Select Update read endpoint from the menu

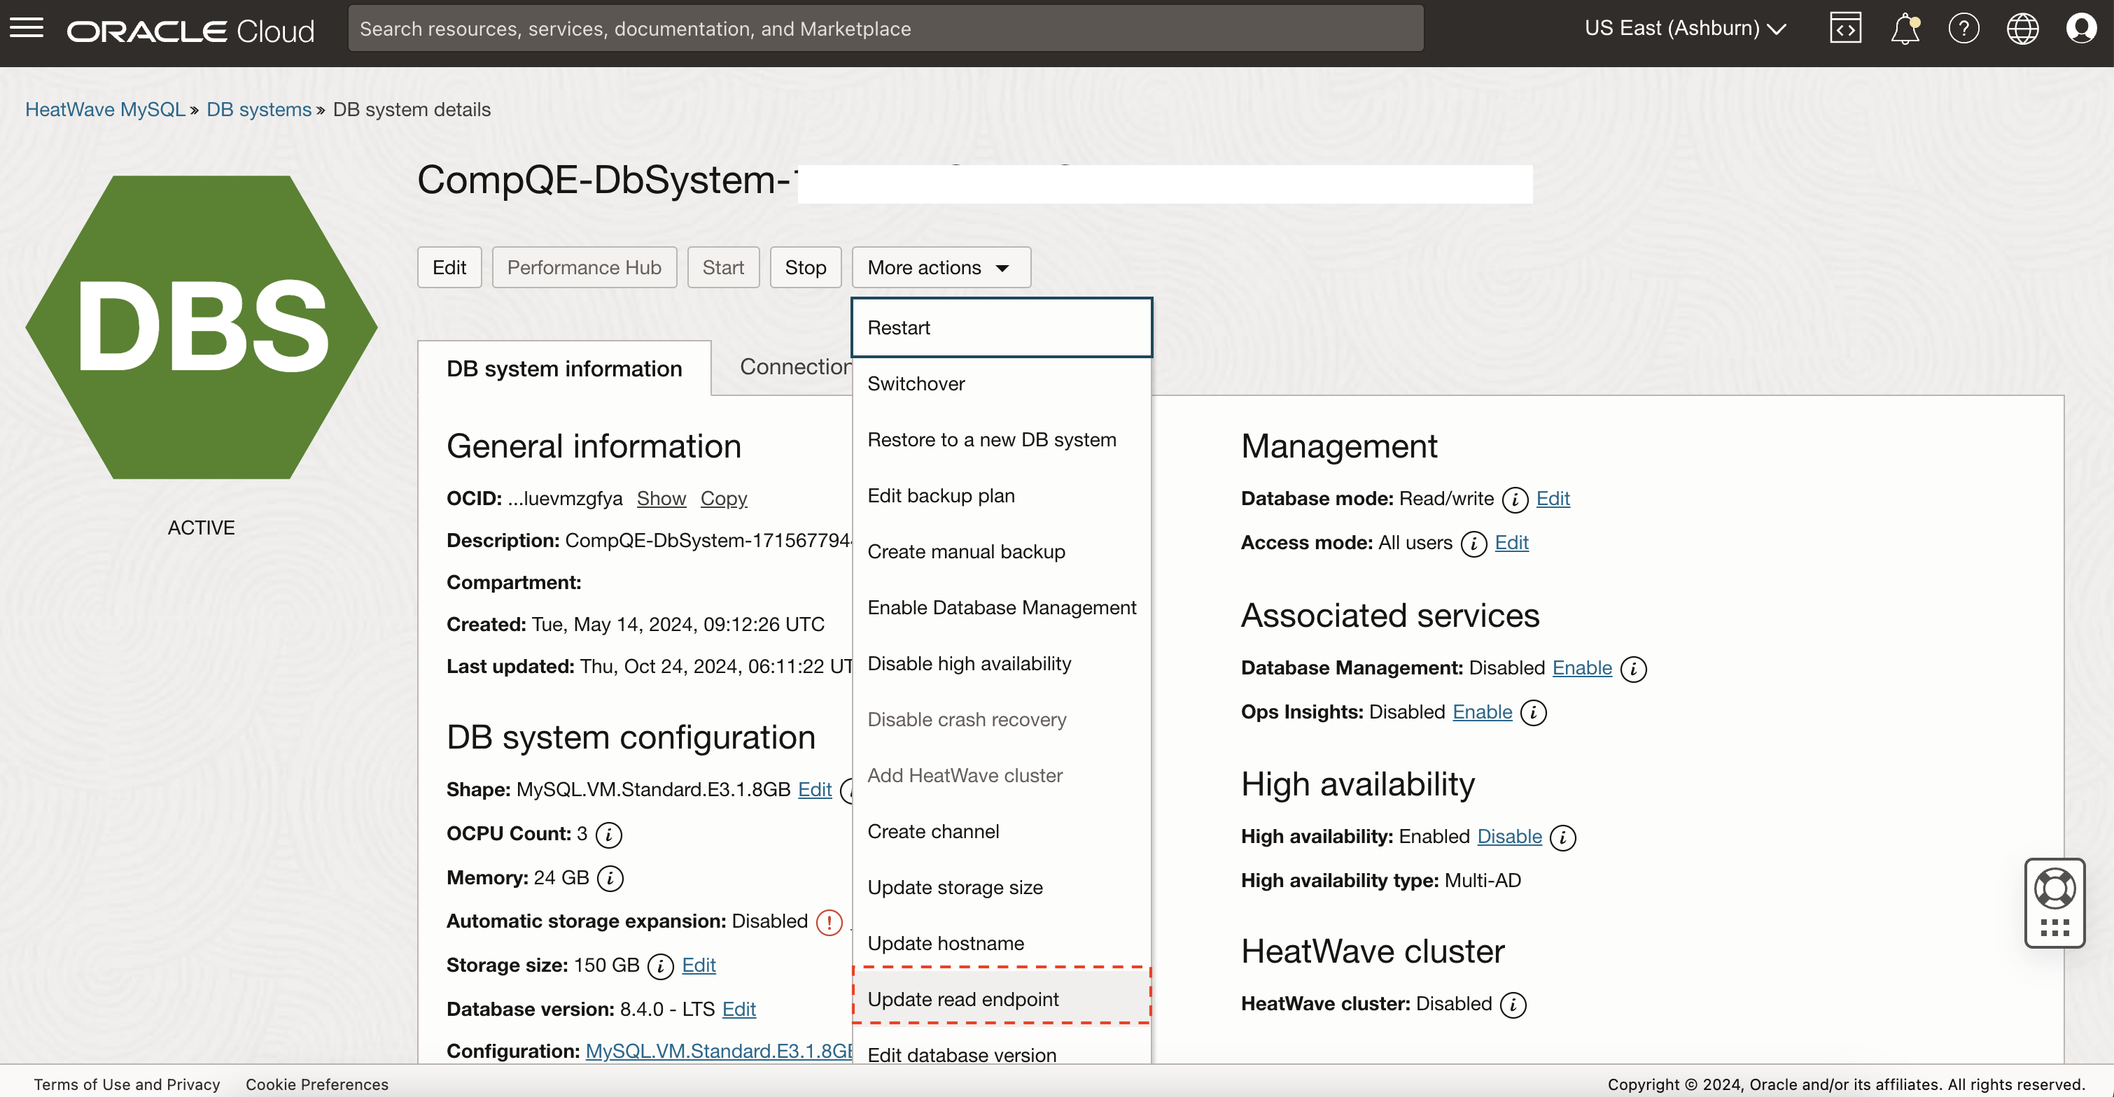(962, 998)
